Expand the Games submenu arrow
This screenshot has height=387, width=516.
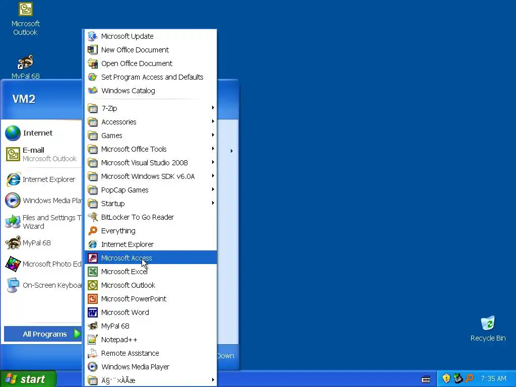pyautogui.click(x=213, y=135)
